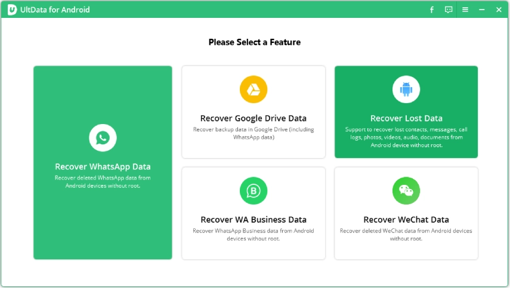
Task: Click the WhatsApp Business recovery description text
Action: tap(254, 234)
